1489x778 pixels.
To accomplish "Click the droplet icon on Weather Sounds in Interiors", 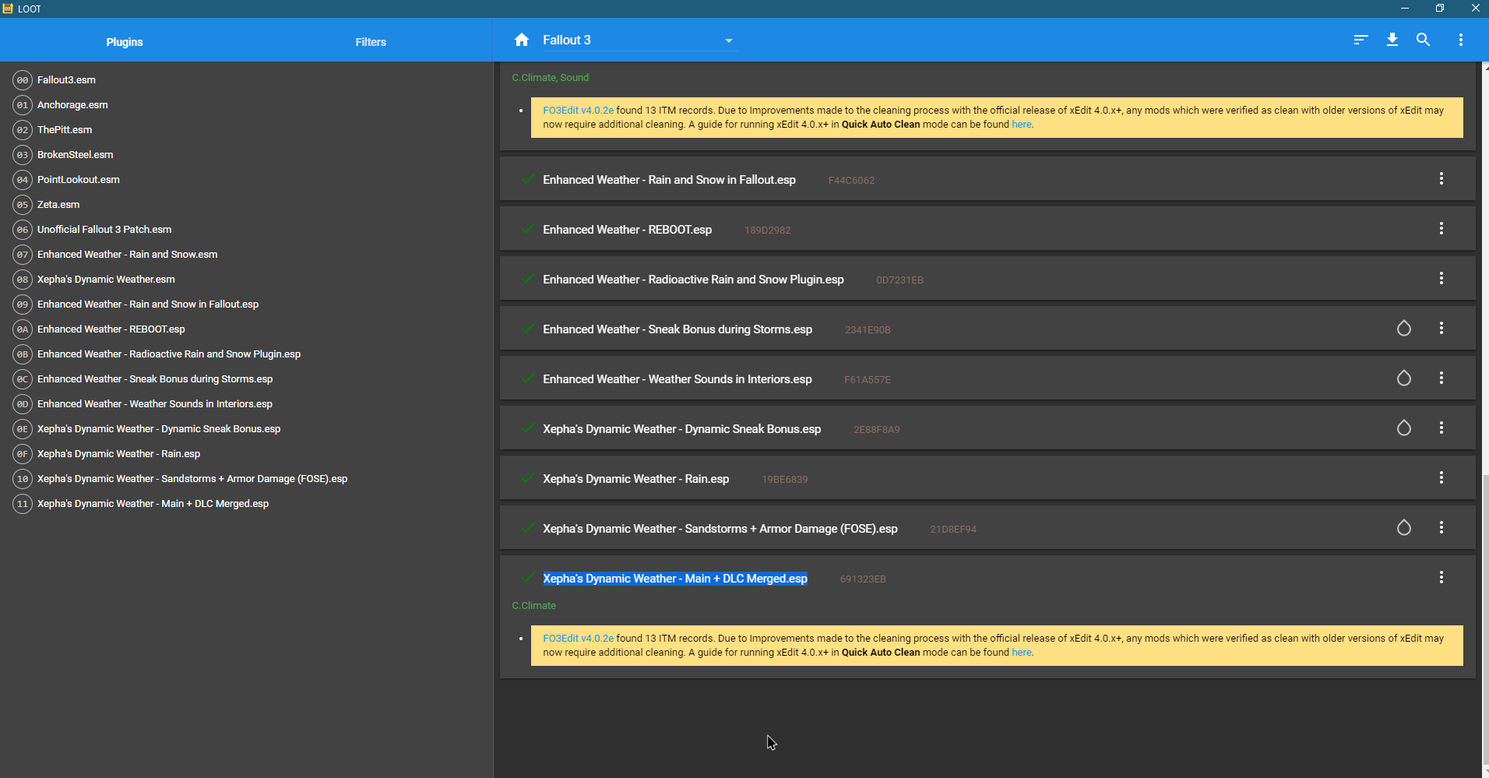I will tap(1404, 378).
